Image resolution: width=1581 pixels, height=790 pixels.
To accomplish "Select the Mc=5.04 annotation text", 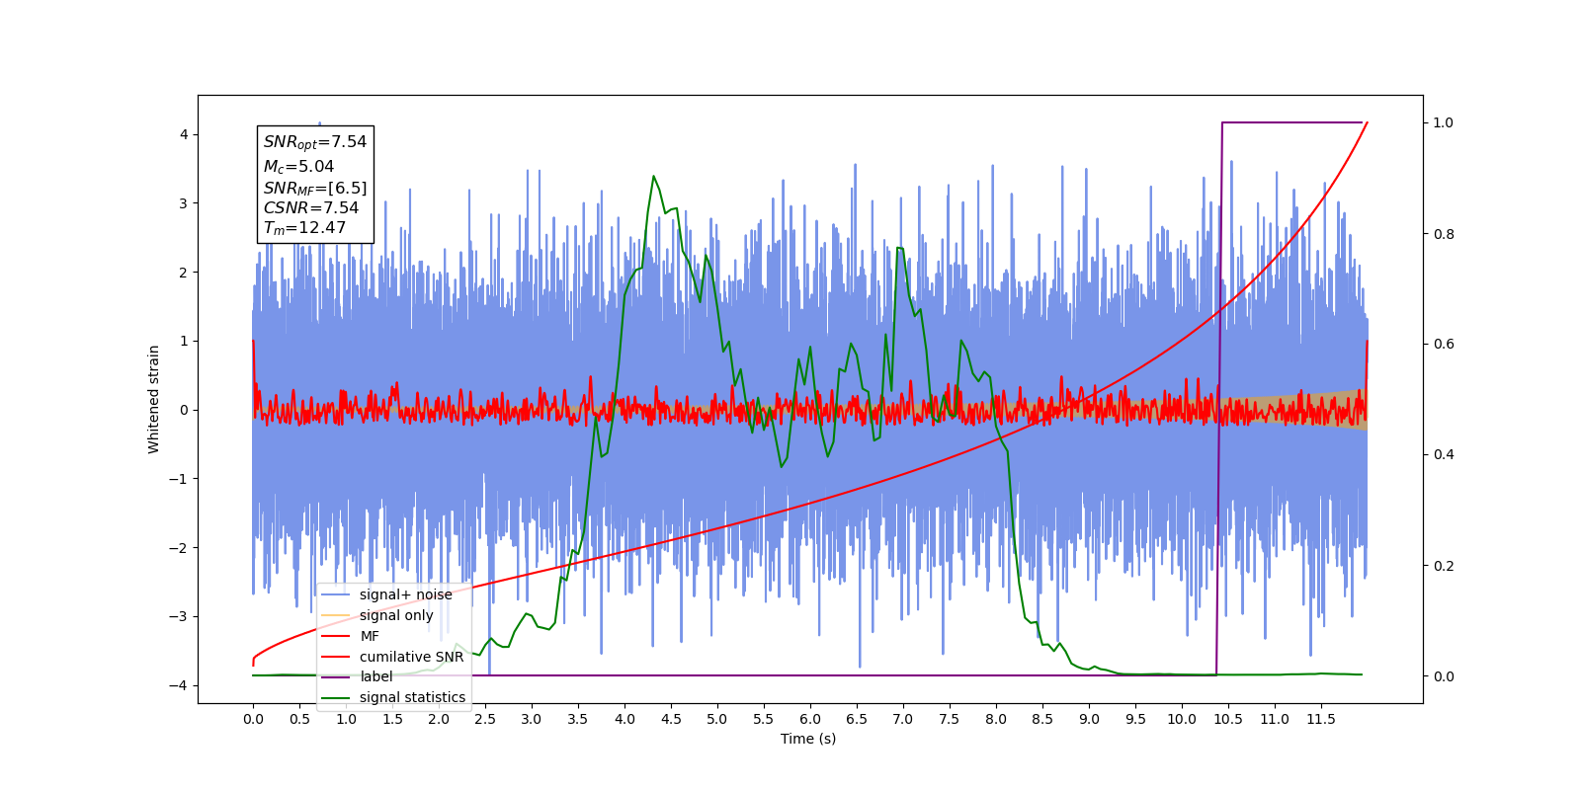I will [298, 167].
